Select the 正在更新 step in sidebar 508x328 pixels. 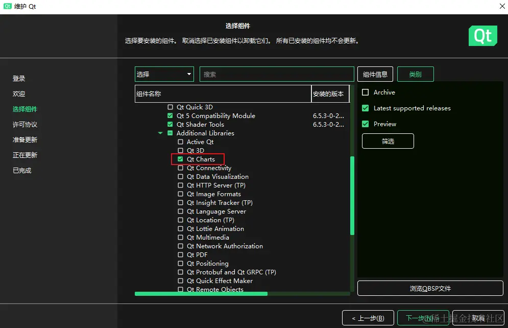coord(25,155)
